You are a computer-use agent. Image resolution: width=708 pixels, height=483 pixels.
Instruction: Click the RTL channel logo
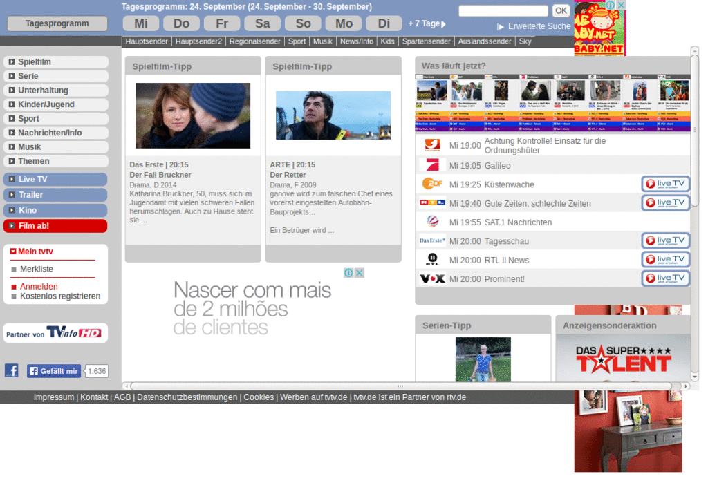point(432,202)
